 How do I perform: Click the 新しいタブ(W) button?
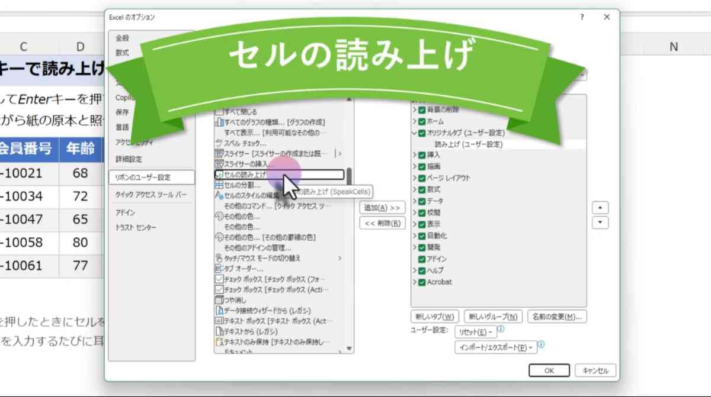pos(435,317)
